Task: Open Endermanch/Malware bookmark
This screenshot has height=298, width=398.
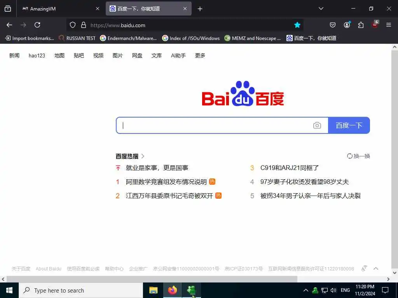Action: (128, 38)
